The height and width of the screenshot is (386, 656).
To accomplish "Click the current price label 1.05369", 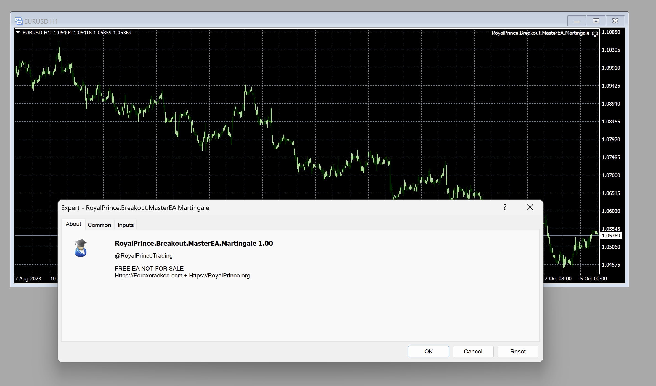I will tap(611, 236).
